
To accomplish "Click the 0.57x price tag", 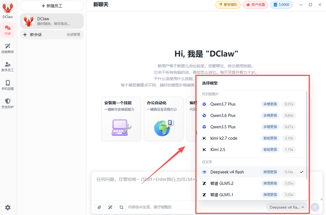I will pos(289,104).
